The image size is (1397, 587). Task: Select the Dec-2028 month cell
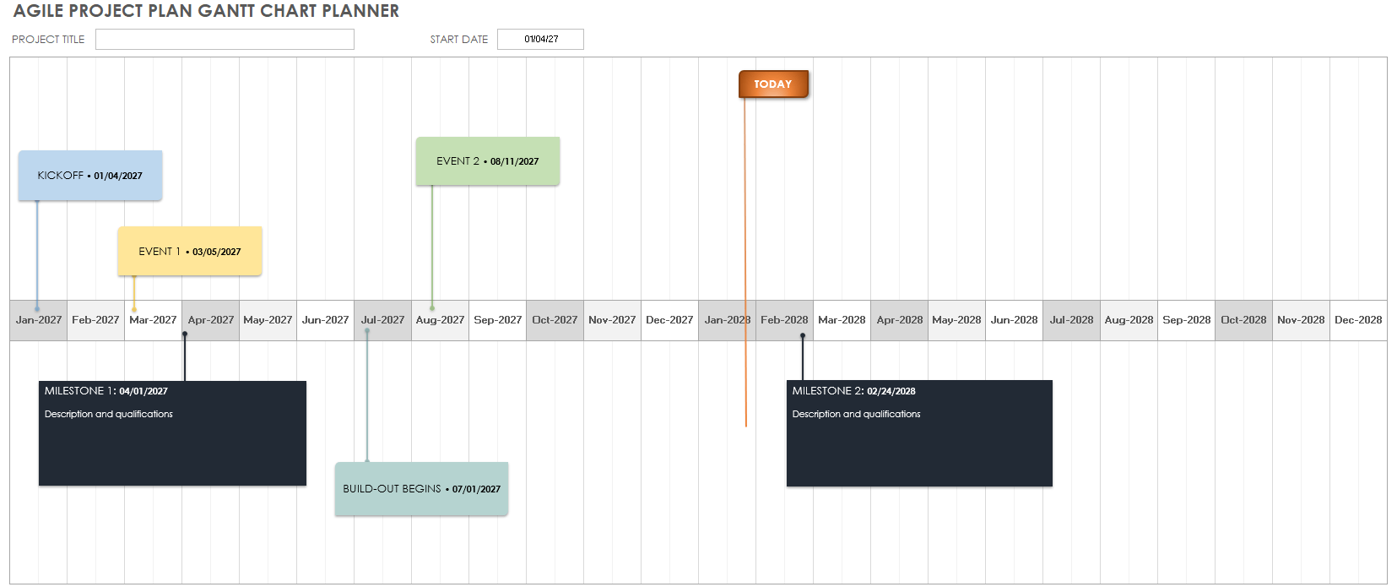coord(1358,320)
